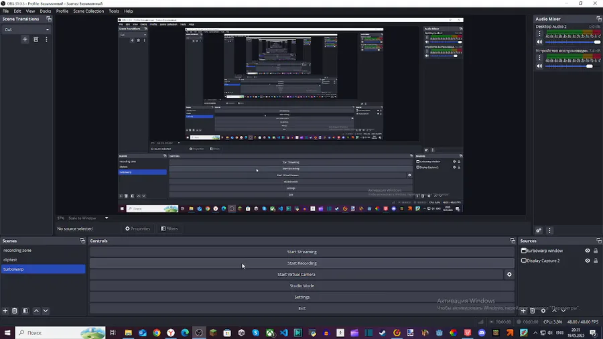The height and width of the screenshot is (339, 603).
Task: Remove selected source with trash icon
Action: 533,311
